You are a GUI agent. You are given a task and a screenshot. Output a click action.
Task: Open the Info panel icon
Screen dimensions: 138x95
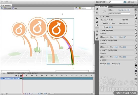pos(97,22)
